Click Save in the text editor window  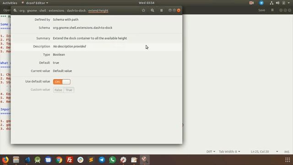click(261, 10)
